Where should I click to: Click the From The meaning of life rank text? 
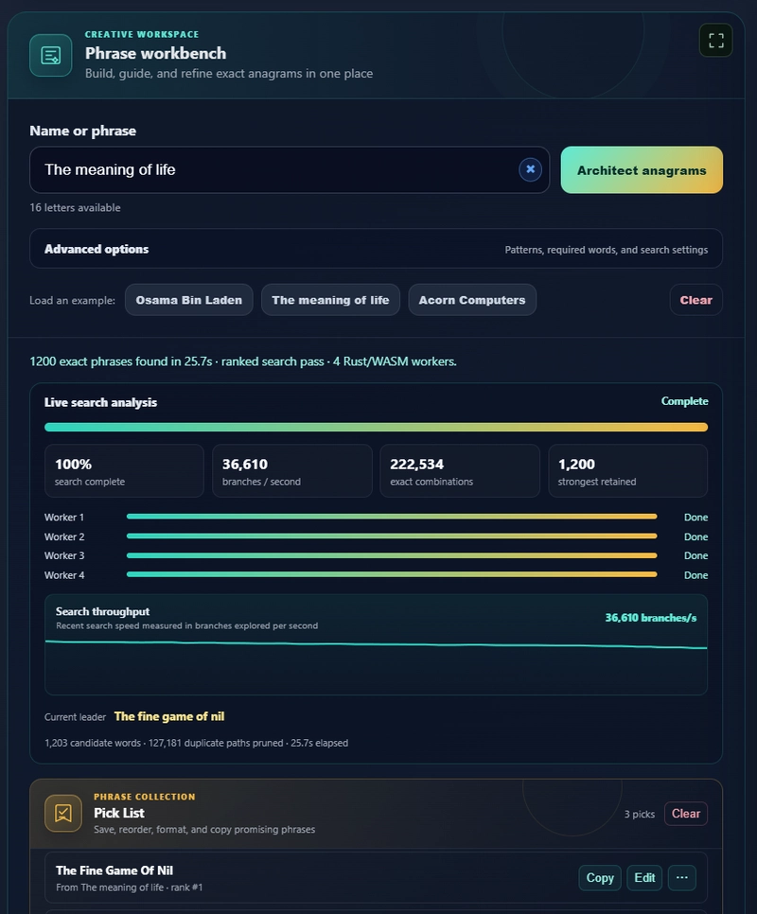130,888
